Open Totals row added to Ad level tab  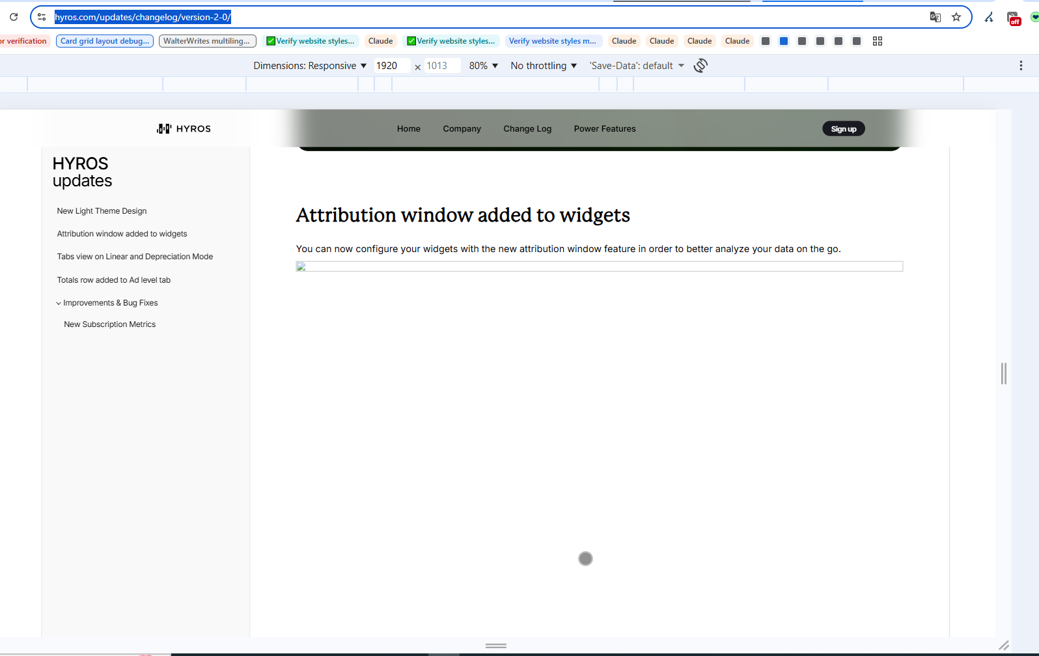114,280
